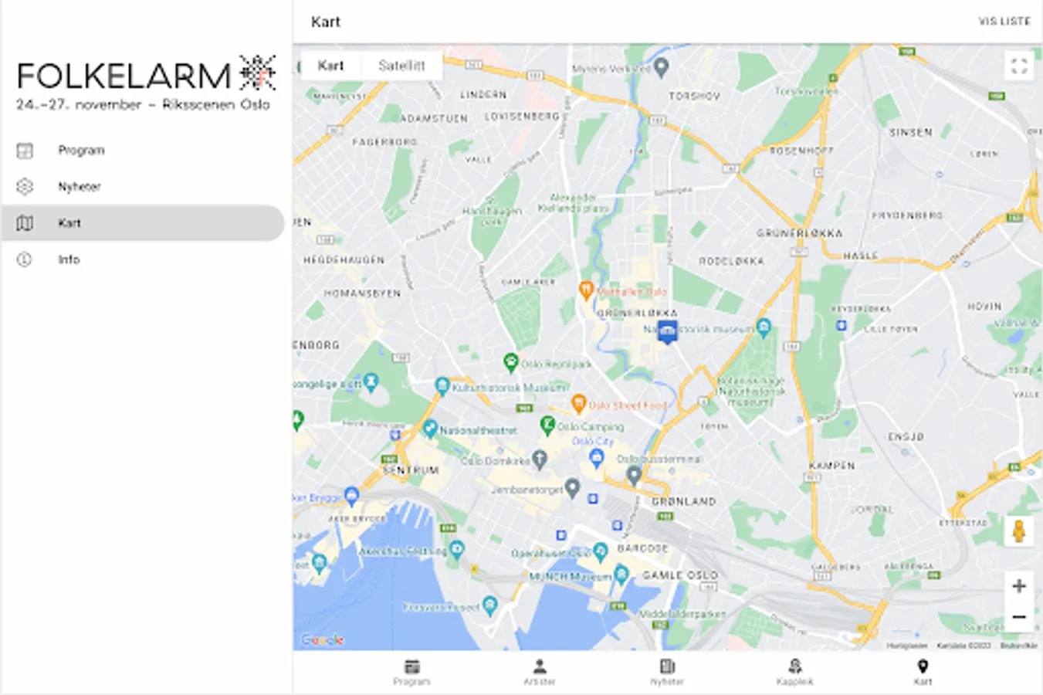Click the Info circle icon in sidebar
Screen dimensions: 1043x695
pos(25,259)
